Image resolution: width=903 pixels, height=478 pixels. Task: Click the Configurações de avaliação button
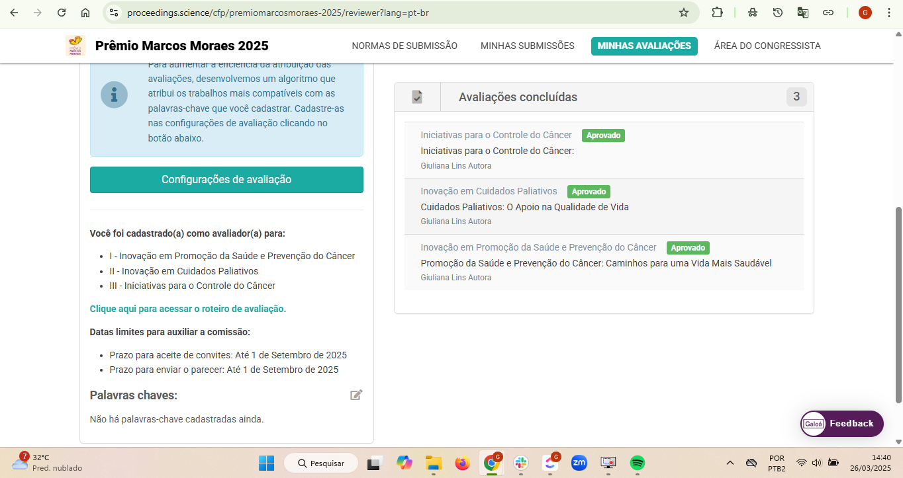(x=226, y=180)
